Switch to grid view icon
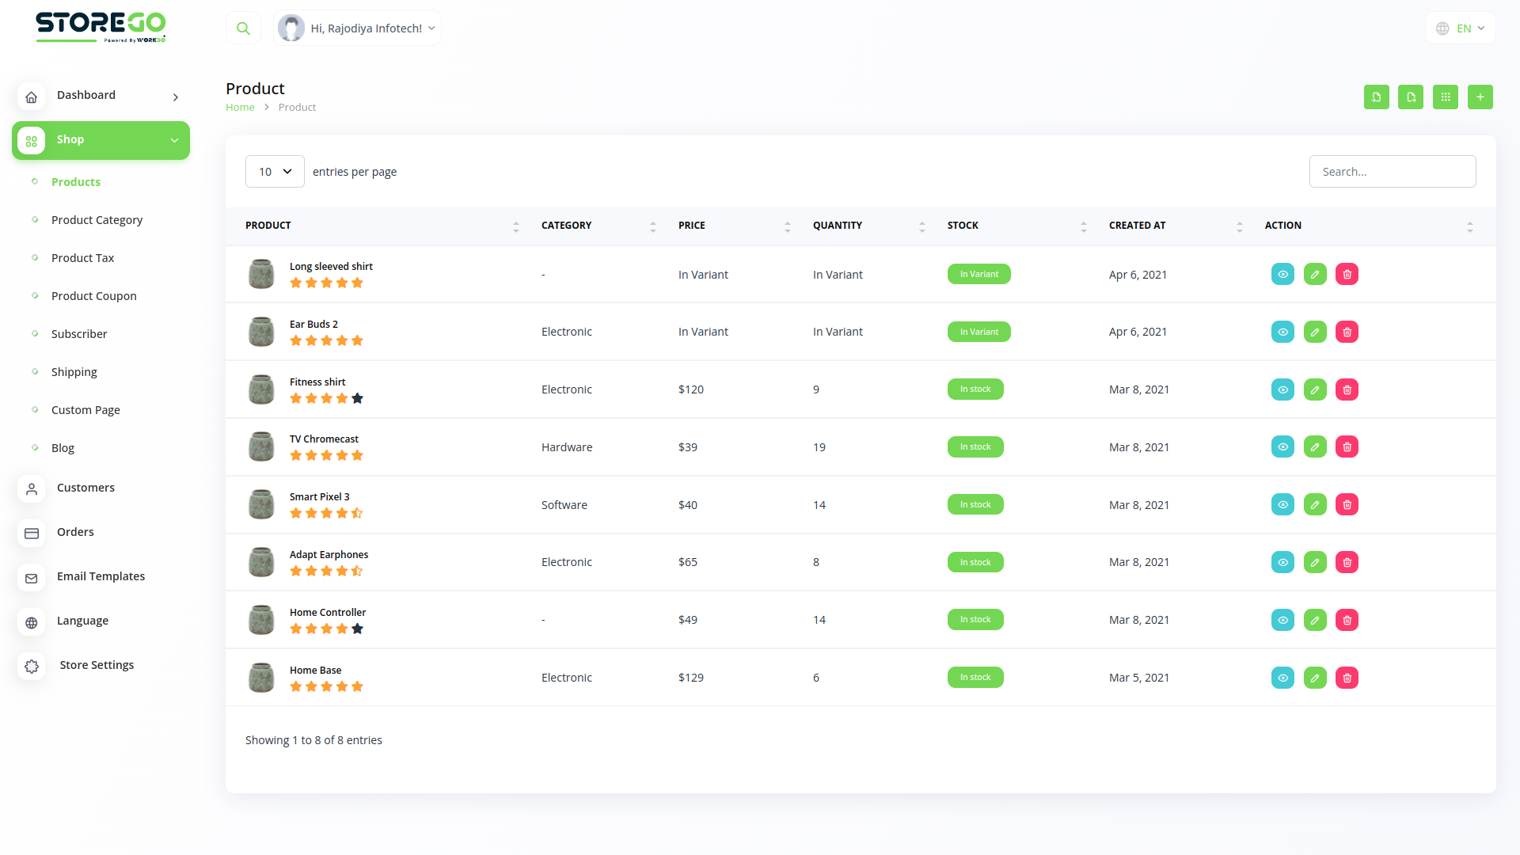 pyautogui.click(x=1445, y=97)
